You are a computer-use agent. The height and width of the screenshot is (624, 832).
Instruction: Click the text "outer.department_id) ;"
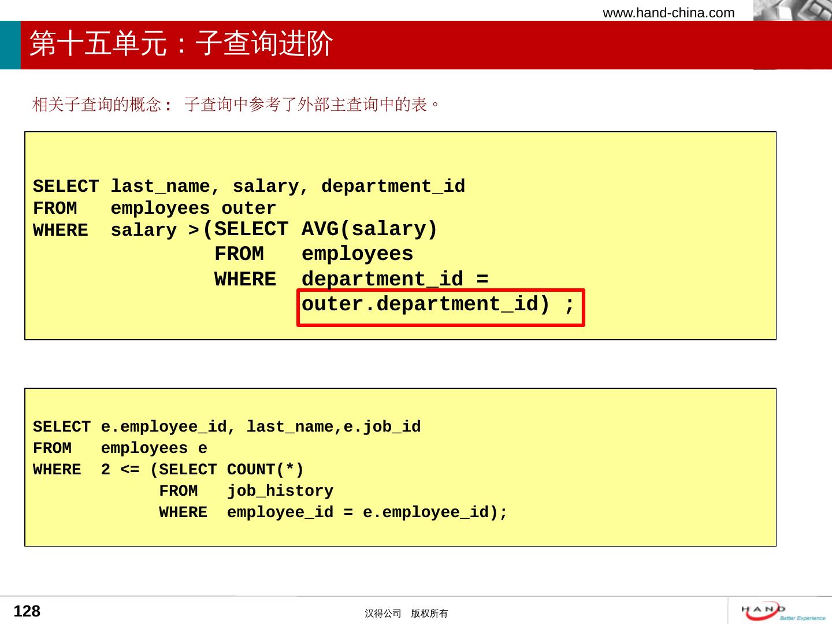439,304
